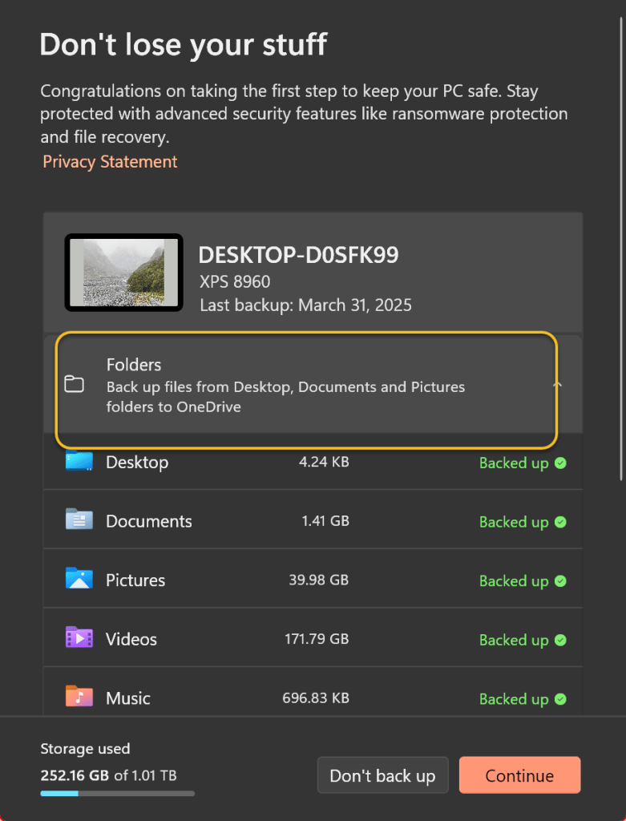Toggle Backed up status for Pictures
This screenshot has width=626, height=821.
click(522, 580)
